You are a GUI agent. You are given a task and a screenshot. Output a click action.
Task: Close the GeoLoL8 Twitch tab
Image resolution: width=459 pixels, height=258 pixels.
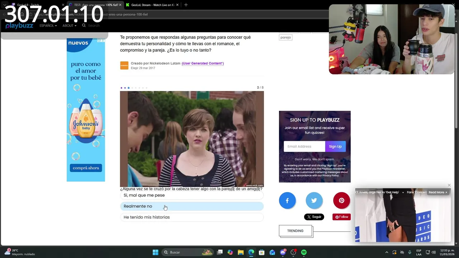(x=62, y=5)
